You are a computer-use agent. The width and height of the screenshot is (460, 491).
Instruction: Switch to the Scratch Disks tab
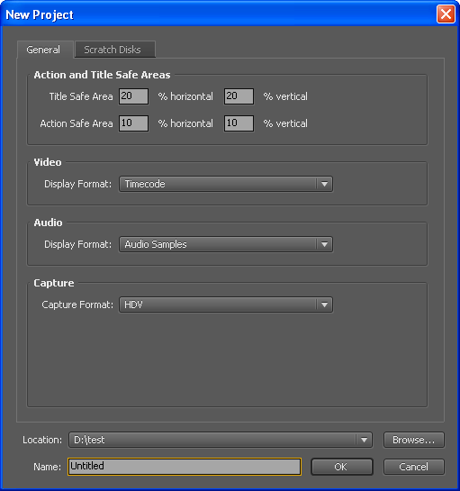pyautogui.click(x=115, y=50)
